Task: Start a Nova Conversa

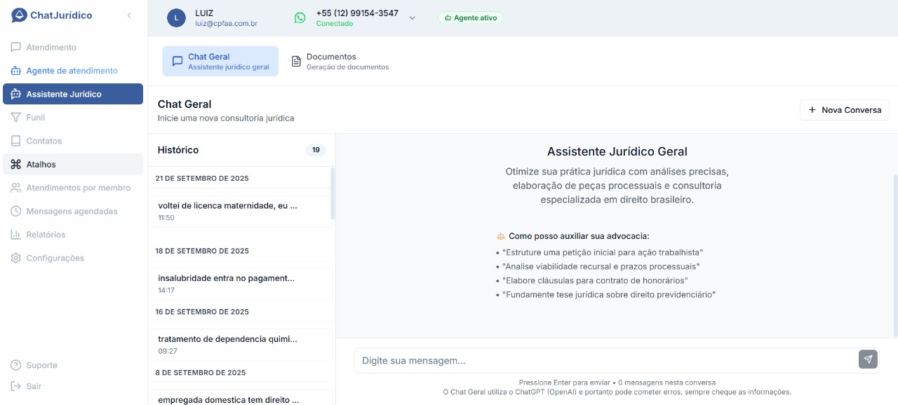Action: pyautogui.click(x=845, y=110)
